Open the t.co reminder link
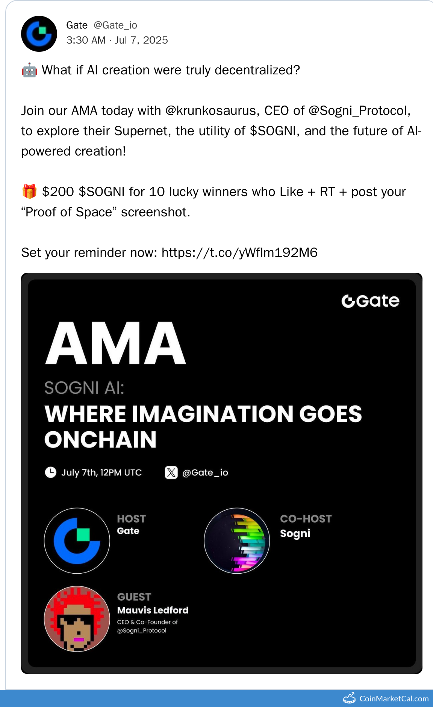Screen dimensions: 433x707 [239, 253]
